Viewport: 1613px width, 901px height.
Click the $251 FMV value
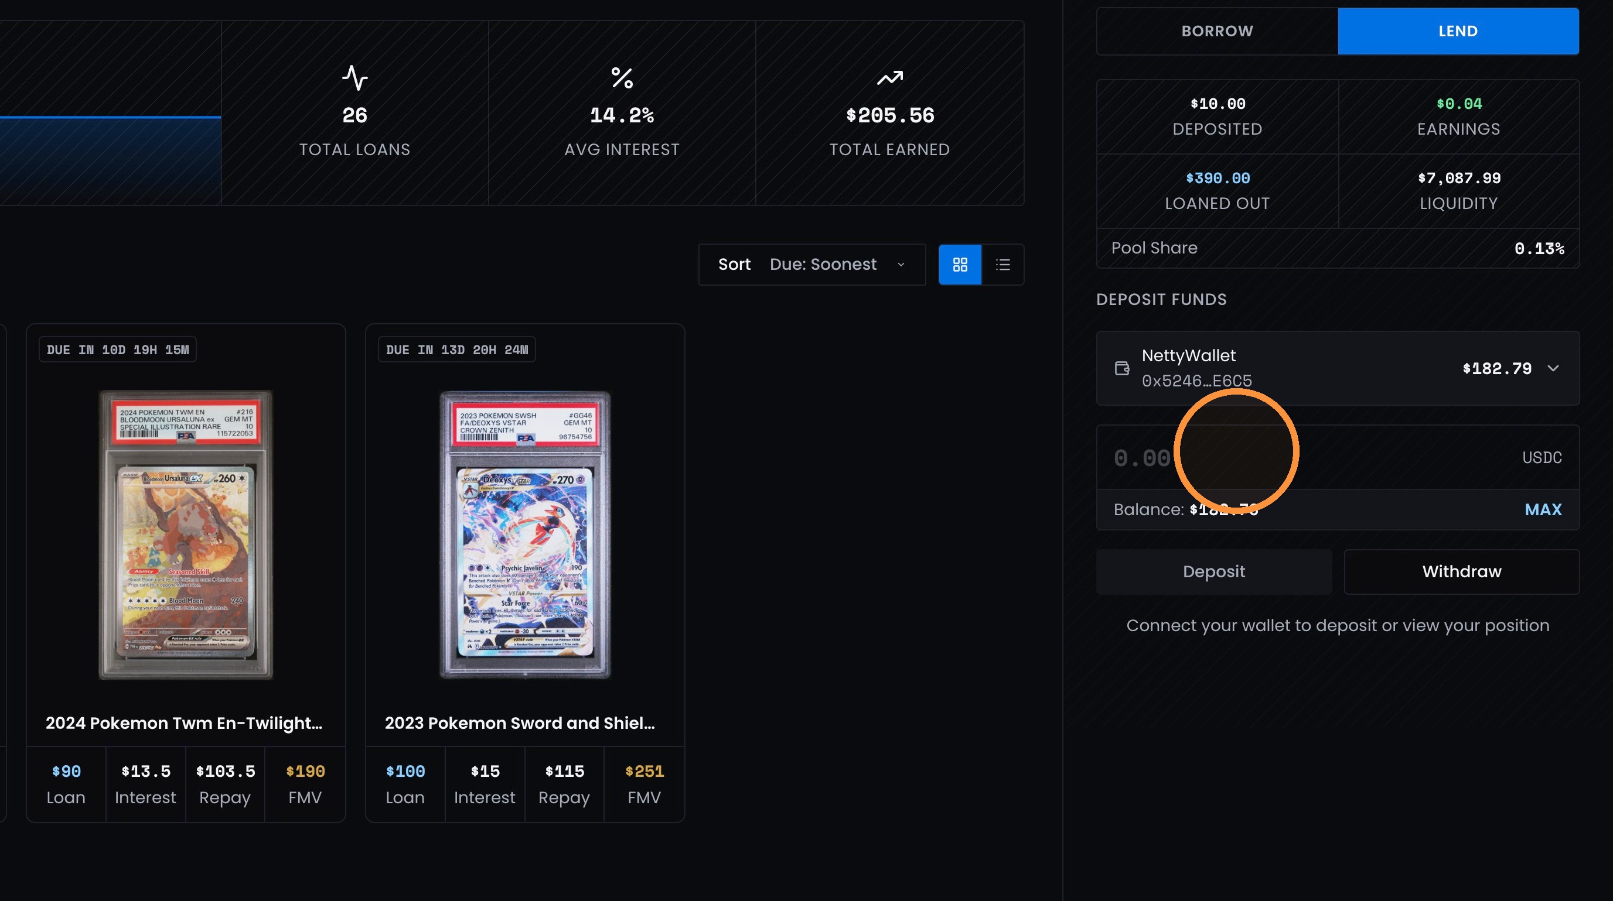tap(644, 772)
